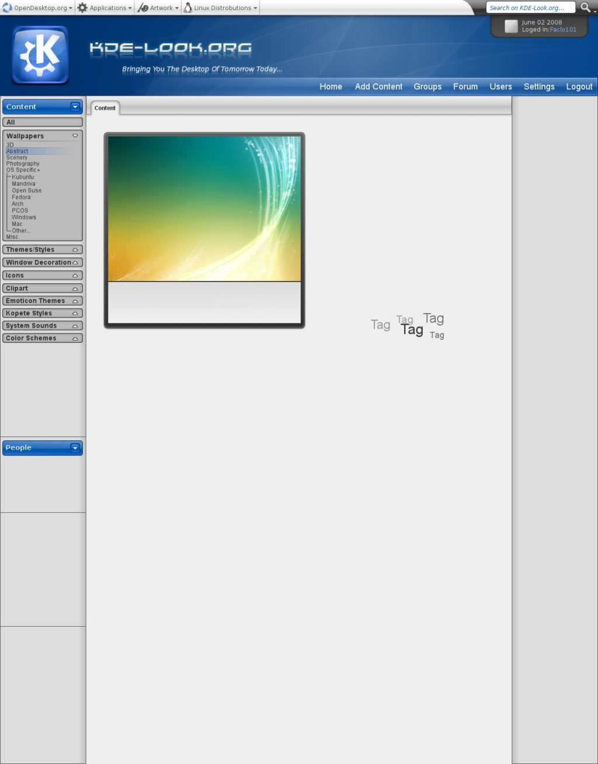Select Windows under OS Specific
The height and width of the screenshot is (764, 598).
point(24,217)
